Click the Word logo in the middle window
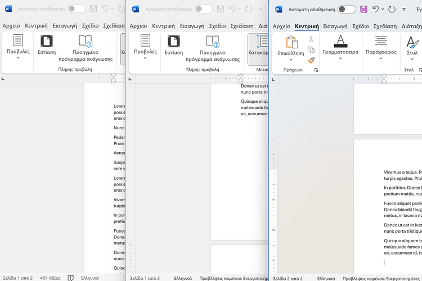Screen dimensions: 422x281 (x=136, y=9)
